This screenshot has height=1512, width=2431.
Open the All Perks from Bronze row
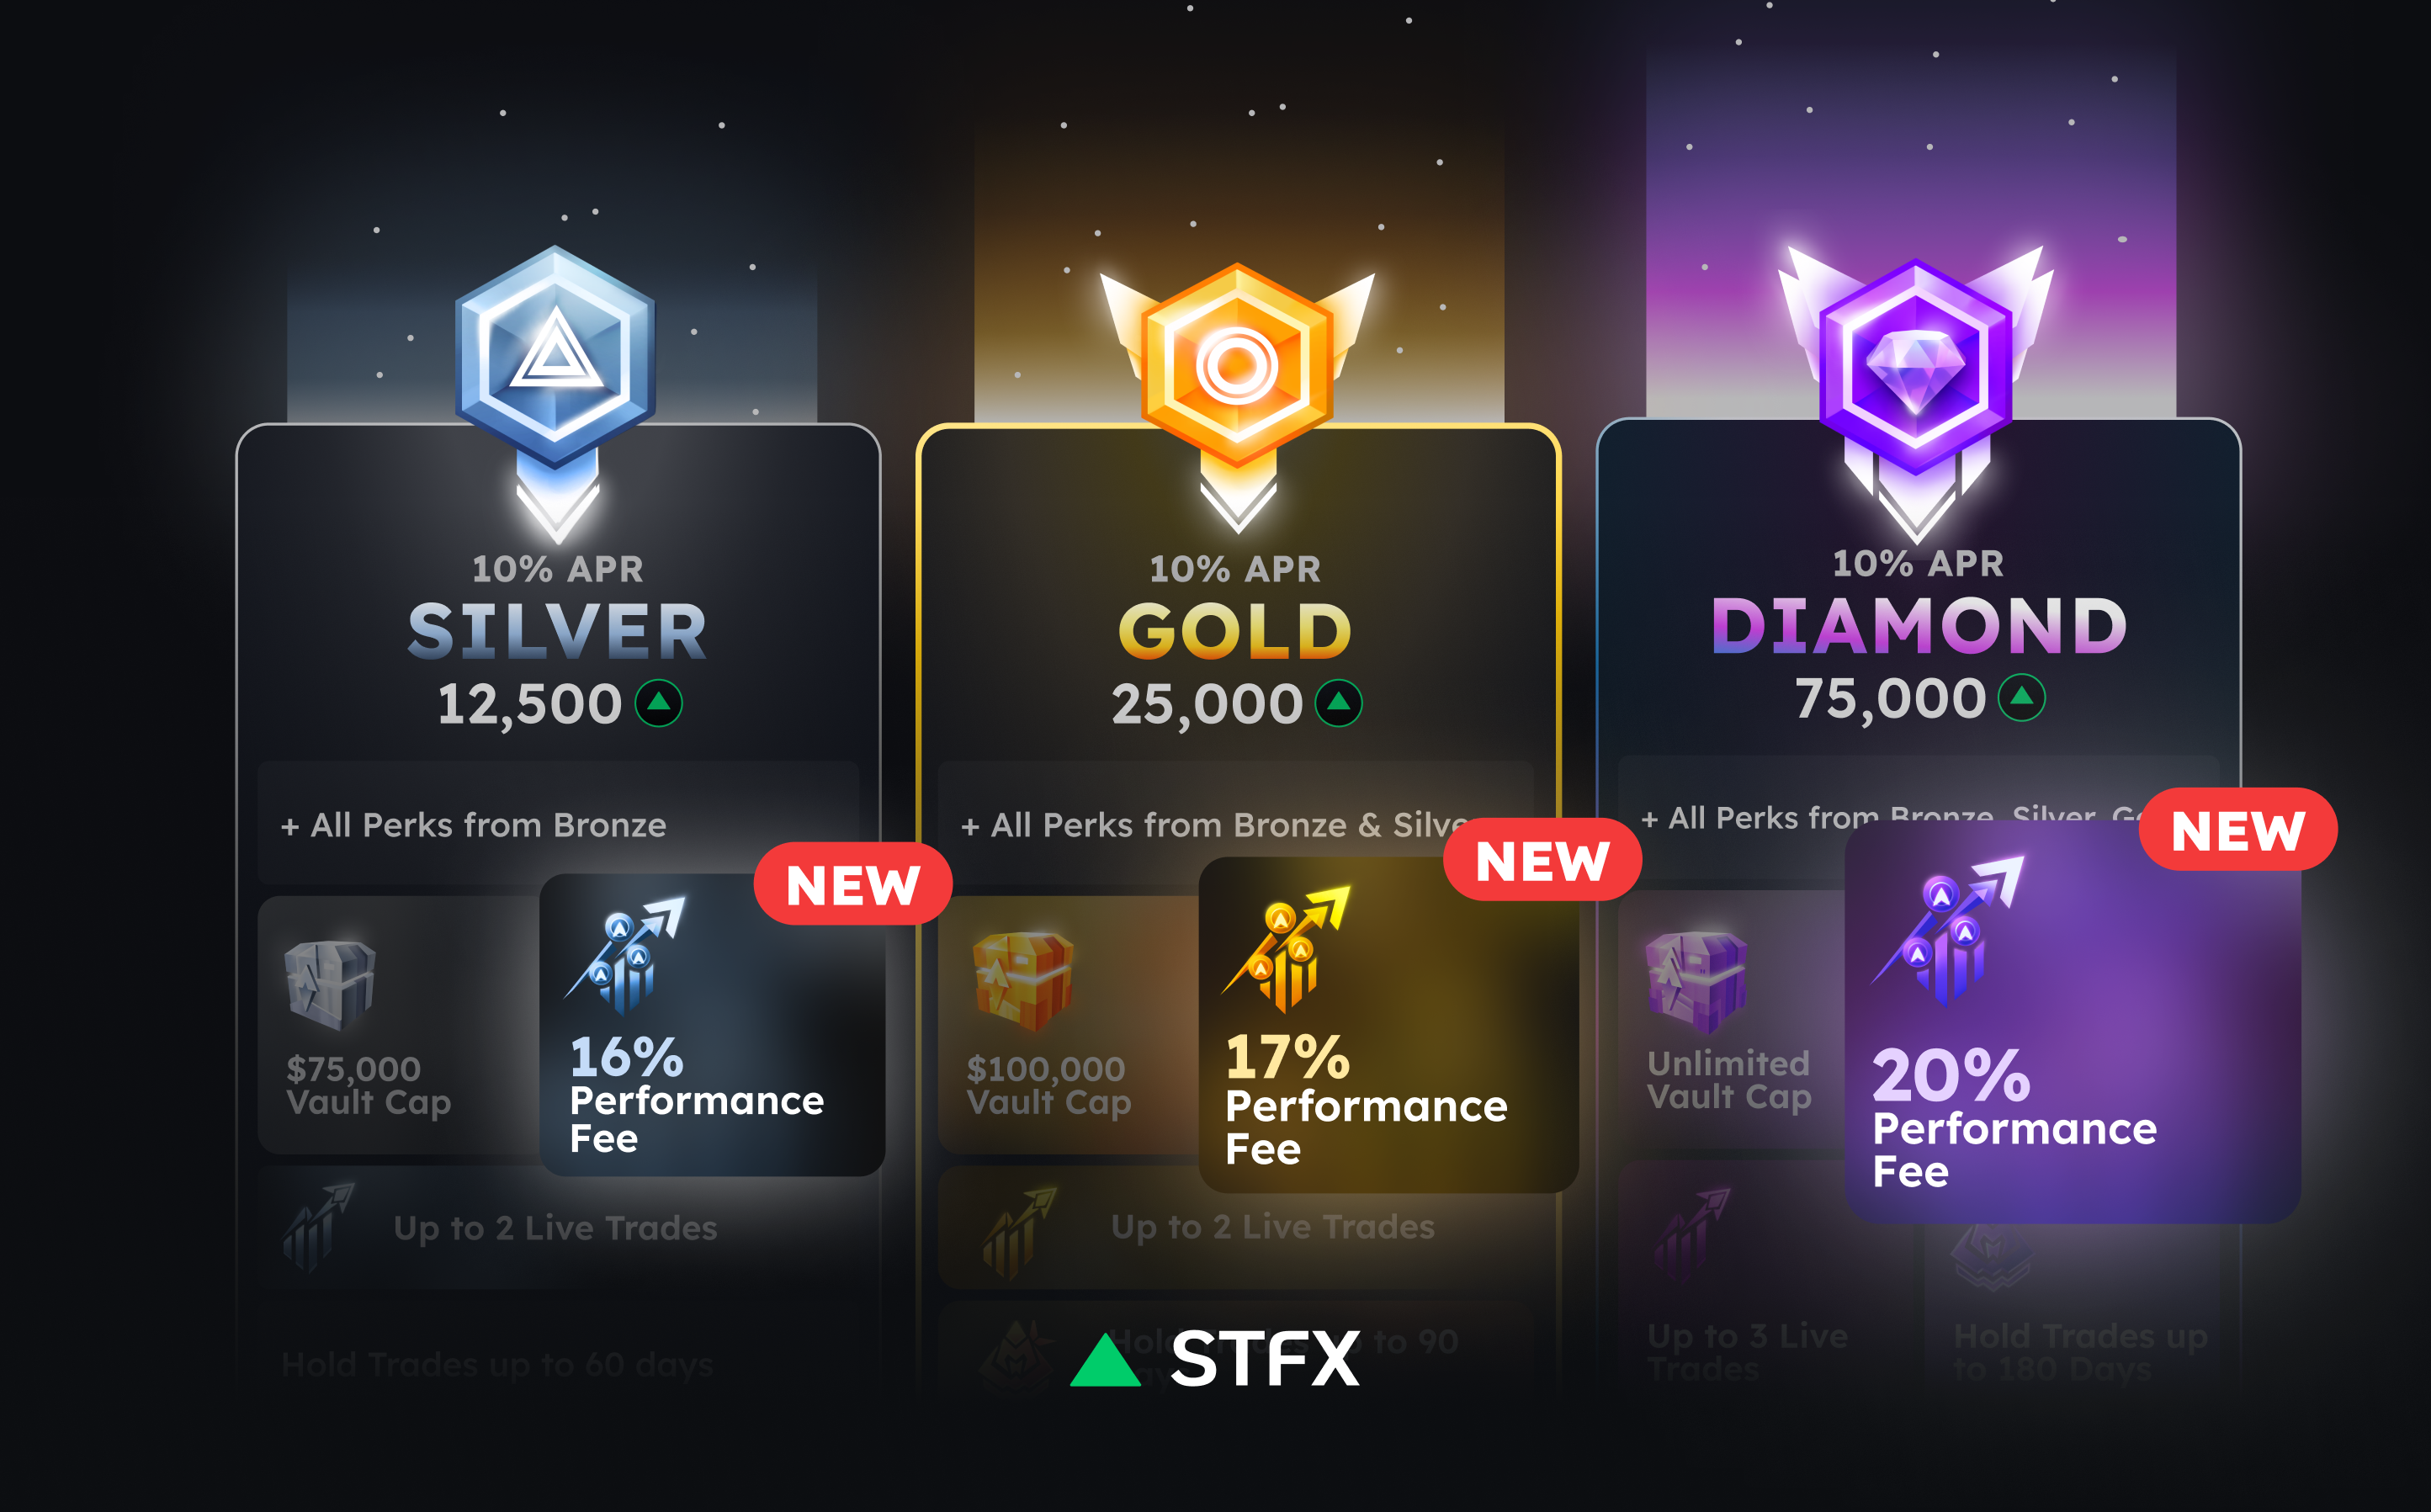pyautogui.click(x=558, y=824)
